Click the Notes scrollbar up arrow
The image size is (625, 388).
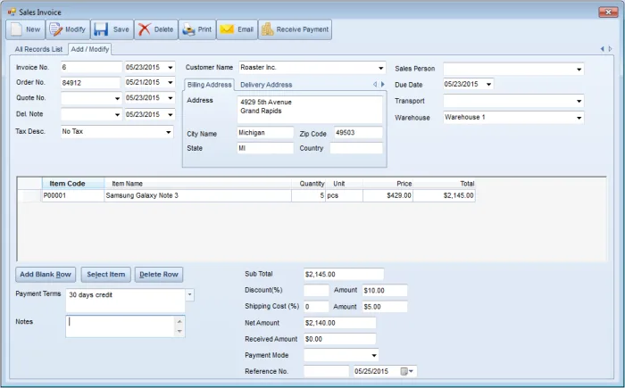point(179,321)
